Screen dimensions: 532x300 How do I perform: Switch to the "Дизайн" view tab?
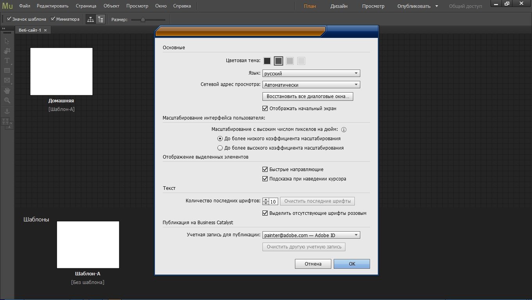coord(339,6)
